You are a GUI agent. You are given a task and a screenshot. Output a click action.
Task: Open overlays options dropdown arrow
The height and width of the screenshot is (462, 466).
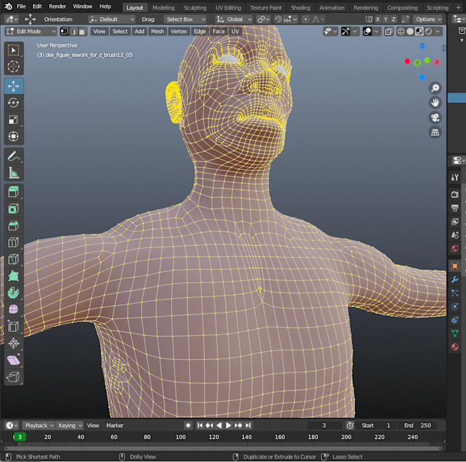376,32
